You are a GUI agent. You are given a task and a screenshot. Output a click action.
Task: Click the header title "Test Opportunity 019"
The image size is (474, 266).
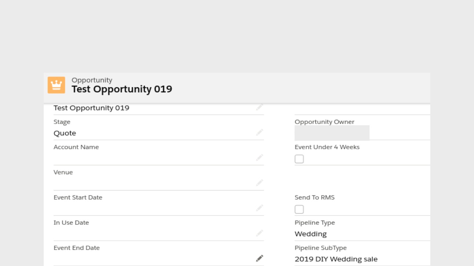pos(122,89)
